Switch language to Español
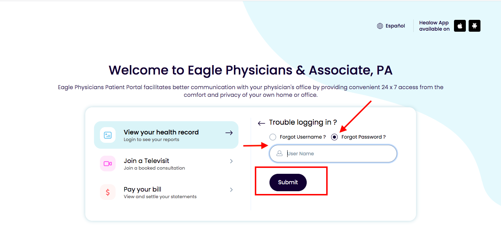 395,26
